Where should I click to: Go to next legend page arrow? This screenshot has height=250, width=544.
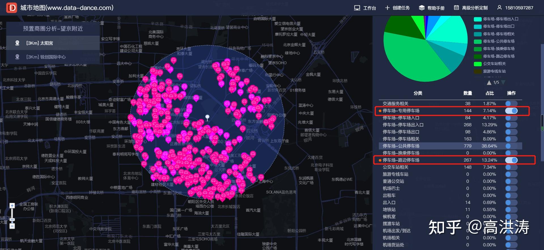(x=503, y=82)
